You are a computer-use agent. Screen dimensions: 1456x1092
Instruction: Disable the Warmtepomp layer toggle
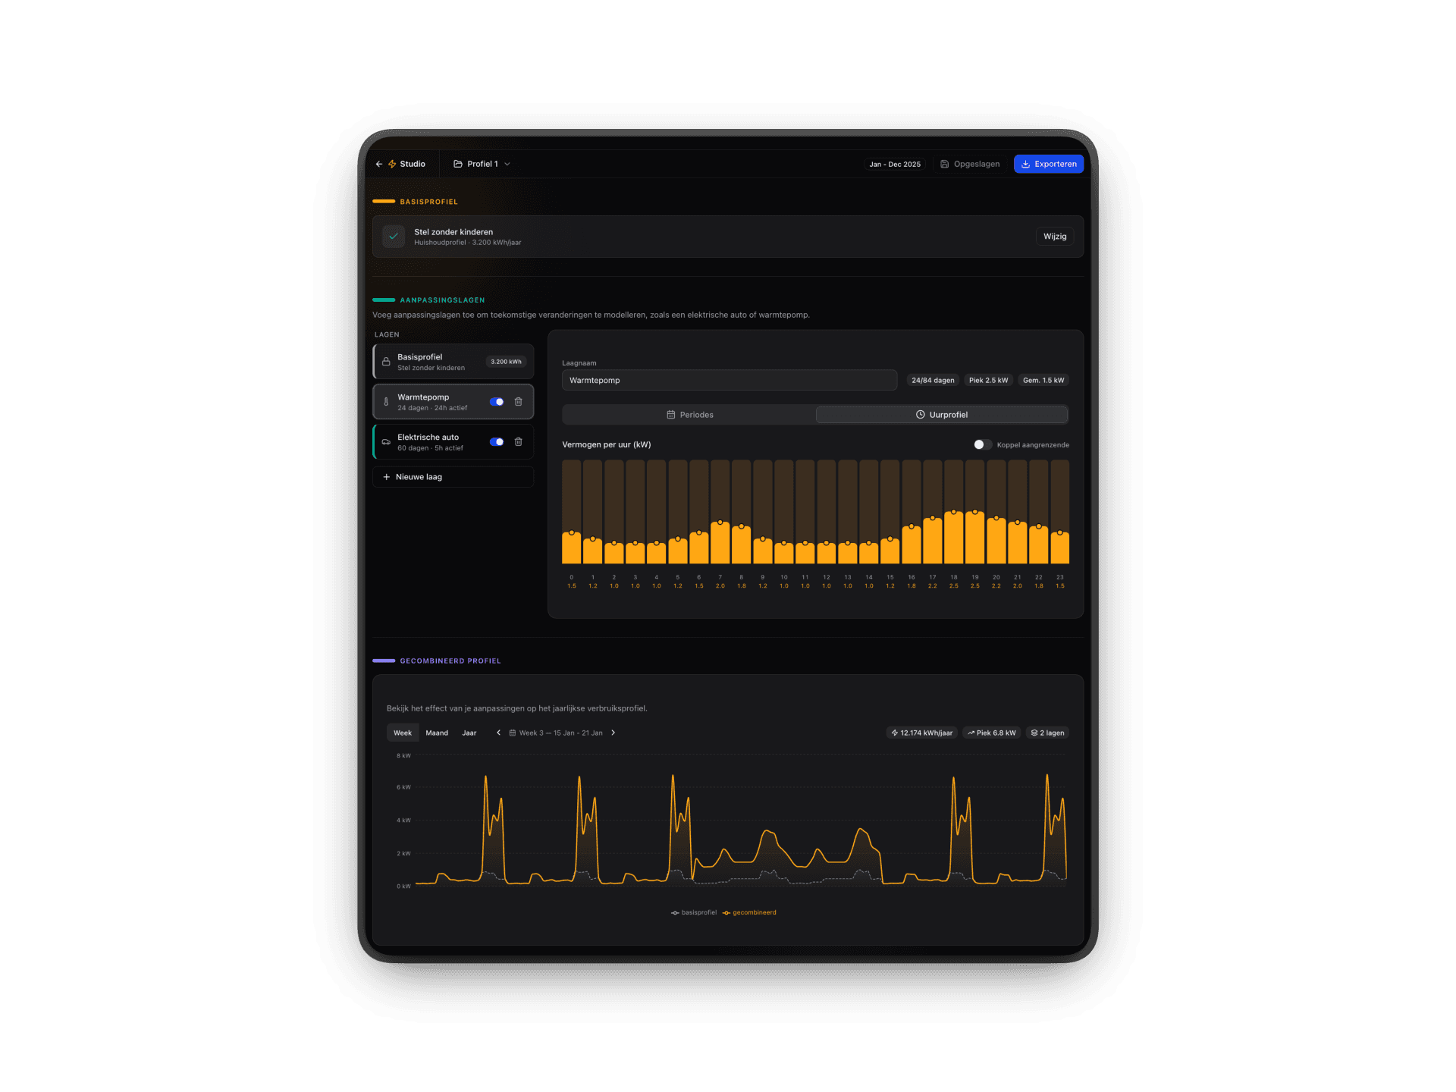[x=497, y=401]
